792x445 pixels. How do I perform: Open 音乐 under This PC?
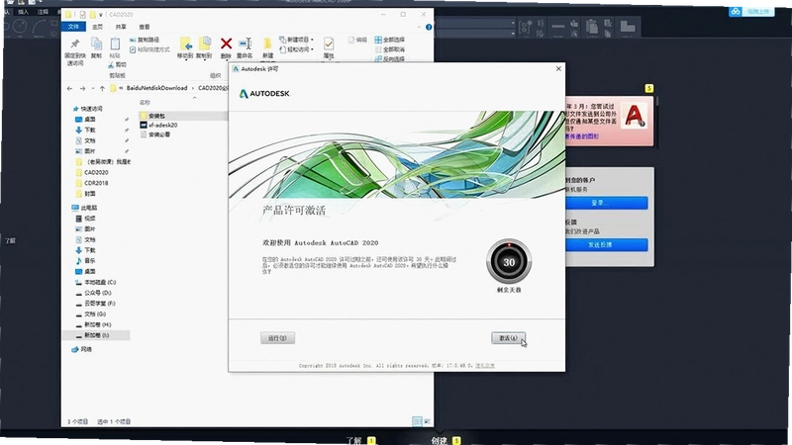89,260
